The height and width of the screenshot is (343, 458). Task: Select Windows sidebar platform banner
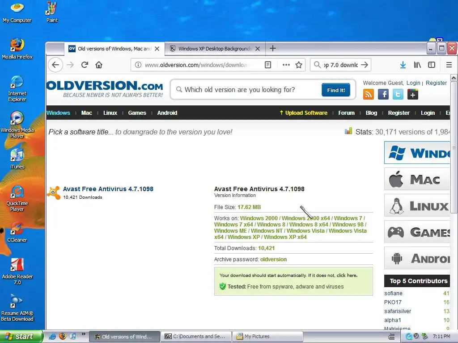(x=417, y=153)
